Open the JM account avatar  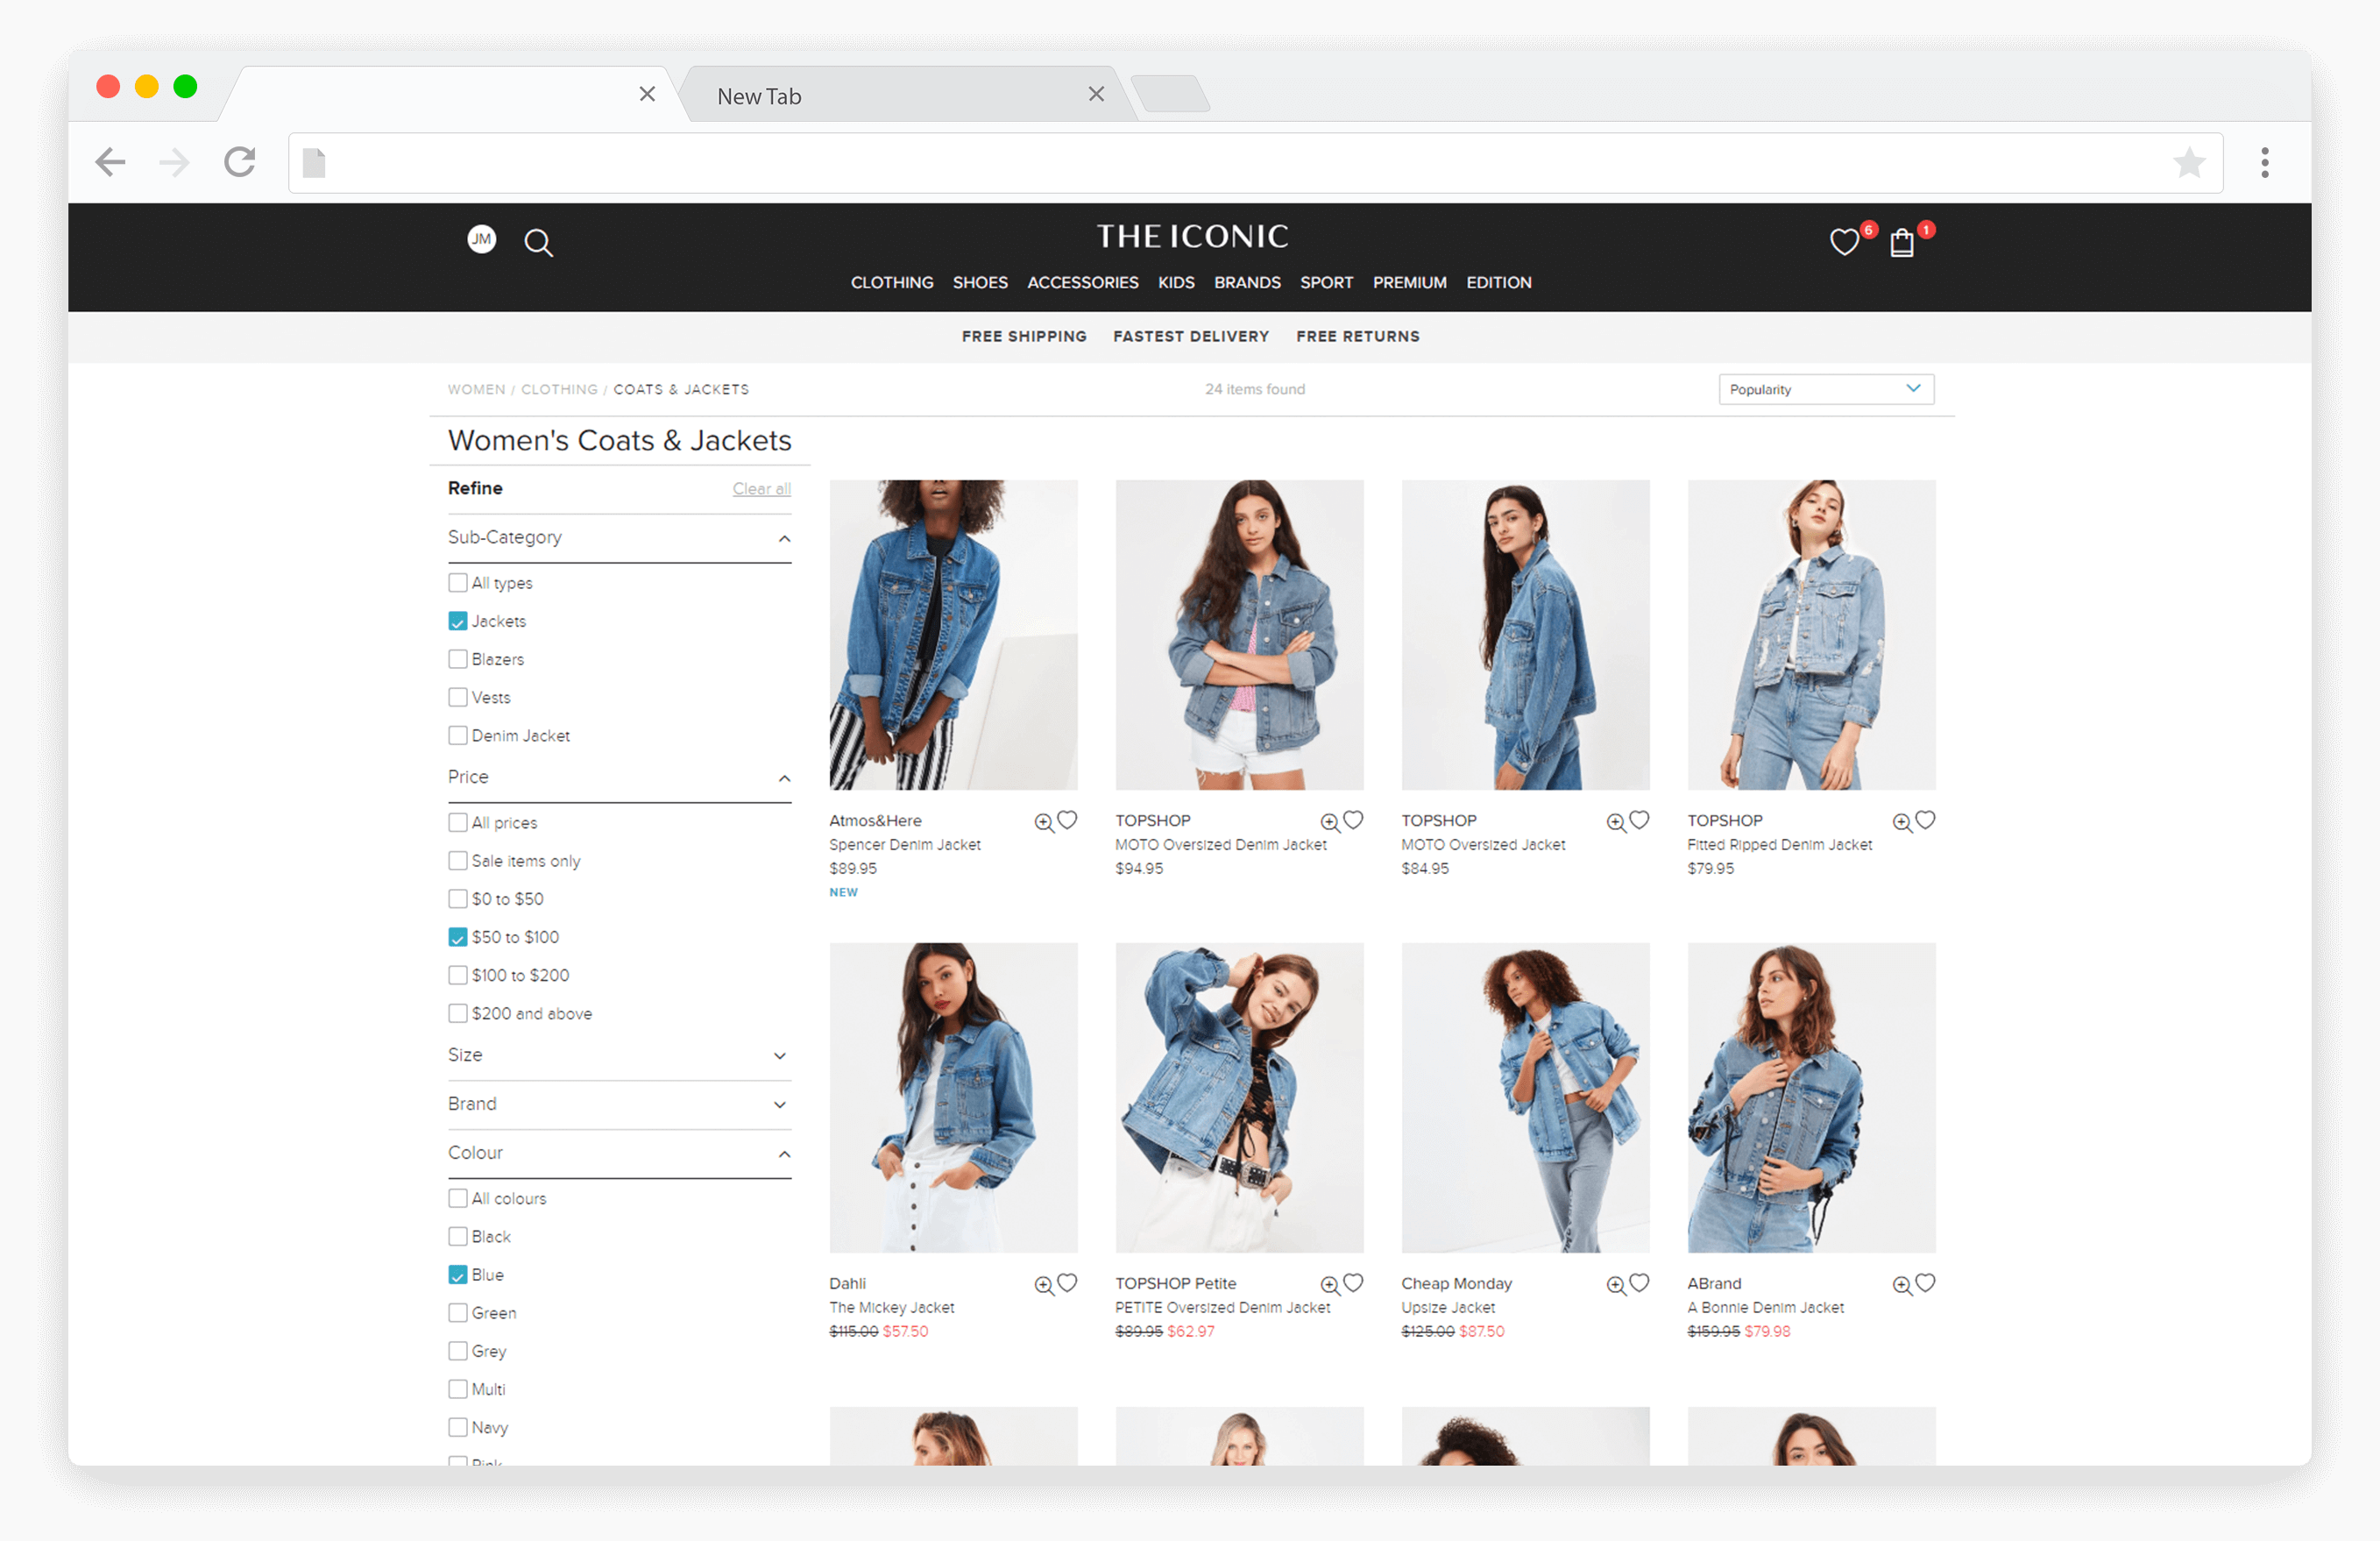(x=482, y=239)
